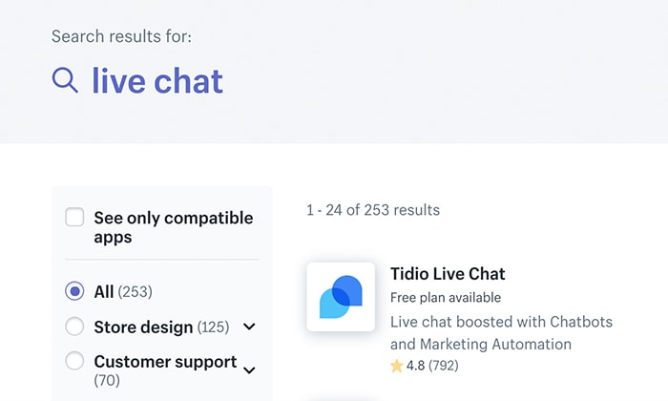The height and width of the screenshot is (401, 668).
Task: Click the All (253) filter label
Action: tap(123, 292)
